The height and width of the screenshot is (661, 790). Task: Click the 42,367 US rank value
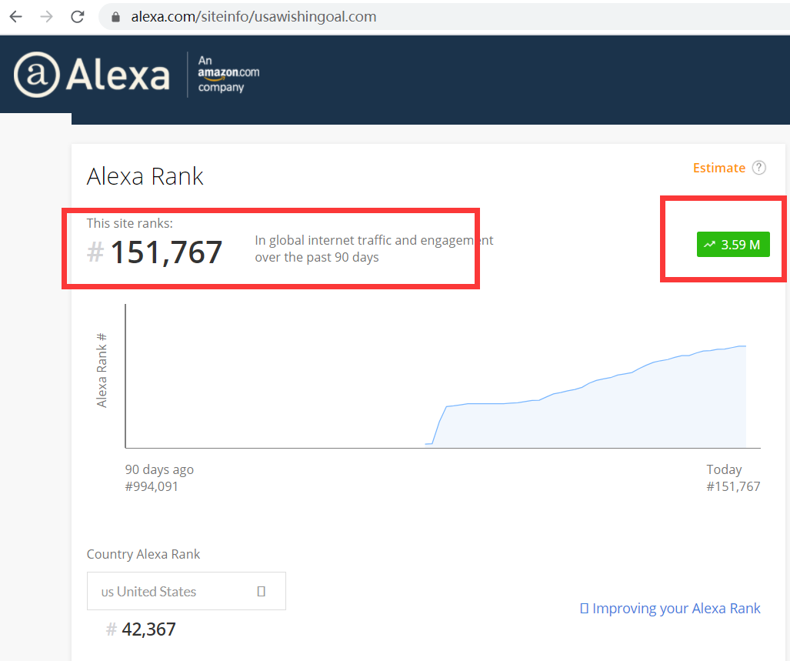[x=148, y=629]
